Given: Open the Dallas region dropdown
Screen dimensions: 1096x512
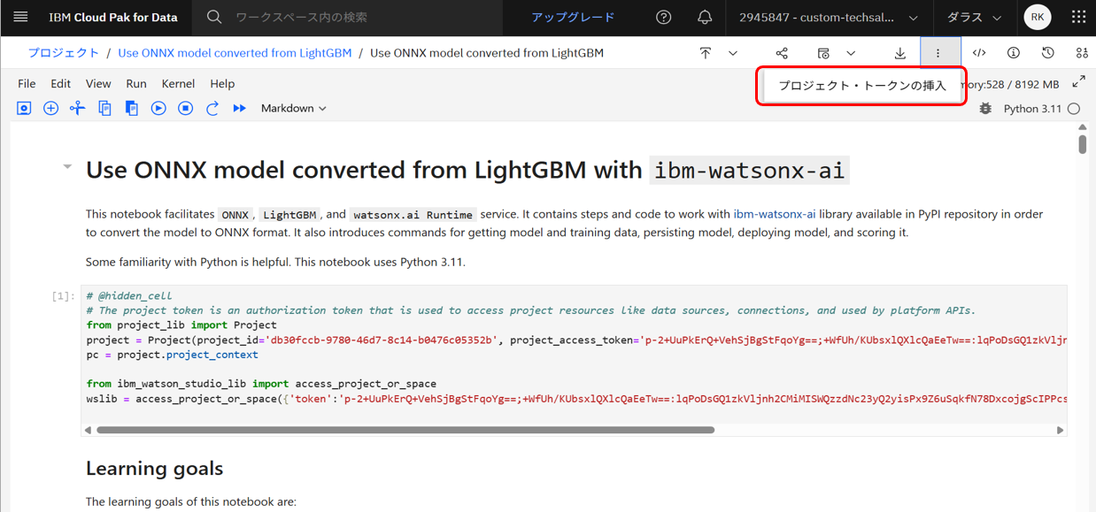Looking at the screenshot, I should pos(974,18).
